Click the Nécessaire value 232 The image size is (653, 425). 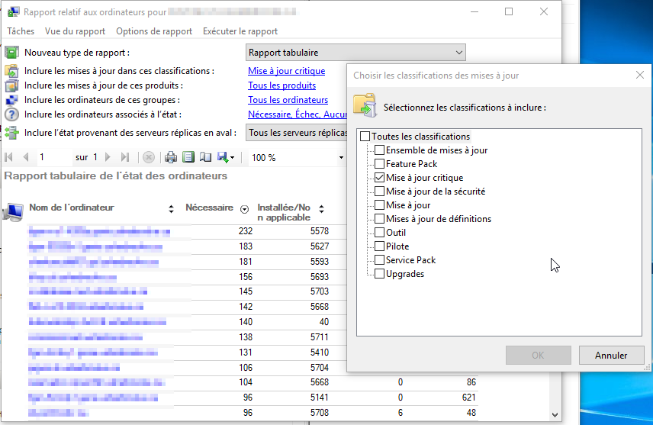point(246,231)
